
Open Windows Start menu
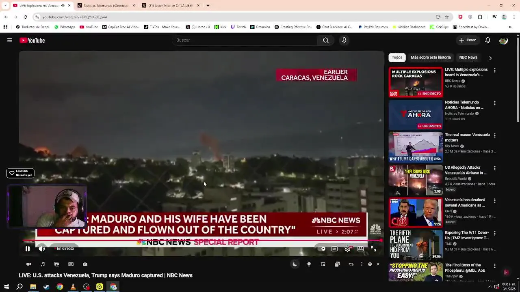pyautogui.click(x=6, y=287)
